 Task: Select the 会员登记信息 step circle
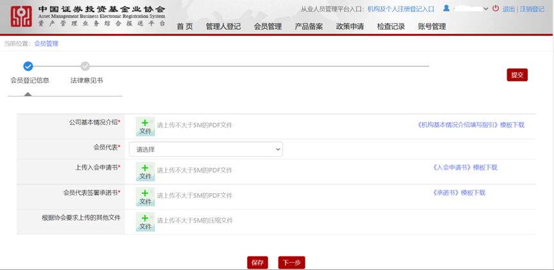click(28, 66)
